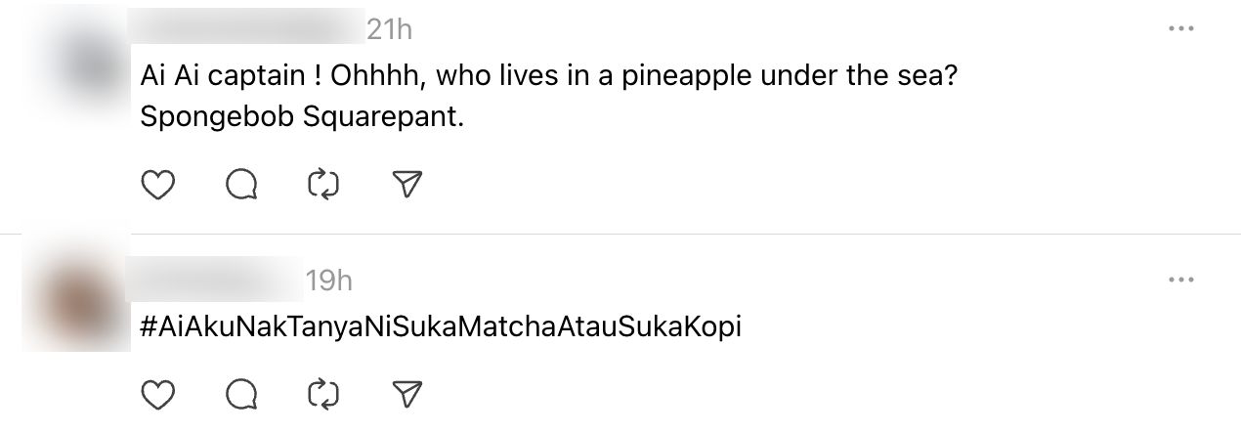Screen dimensions: 1241x433
Task: Click the "Spongebob Squarepant." text line
Action: point(301,117)
